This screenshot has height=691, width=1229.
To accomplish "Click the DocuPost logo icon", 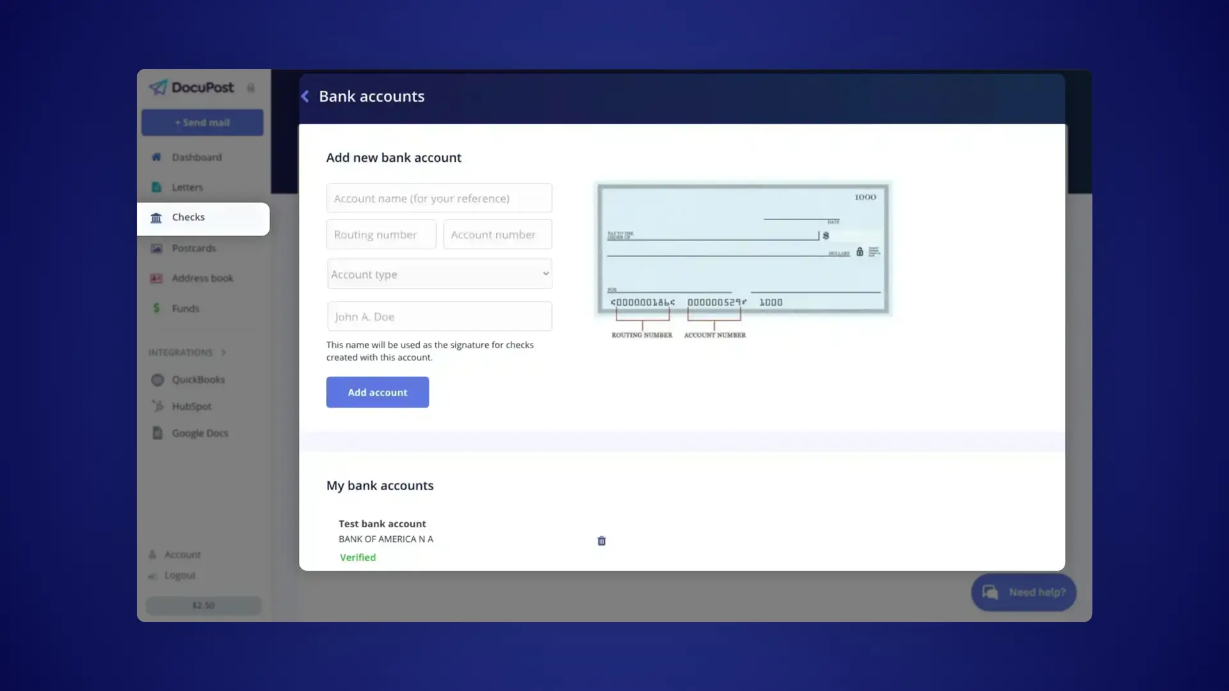I will coord(157,87).
